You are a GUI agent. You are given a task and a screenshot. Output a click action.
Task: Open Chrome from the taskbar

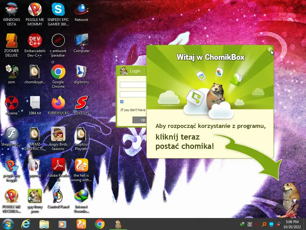100,224
